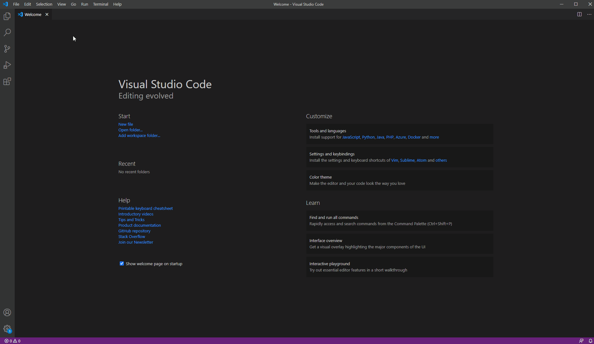Click the VS Code logo in title bar
The image size is (594, 344).
pos(5,4)
